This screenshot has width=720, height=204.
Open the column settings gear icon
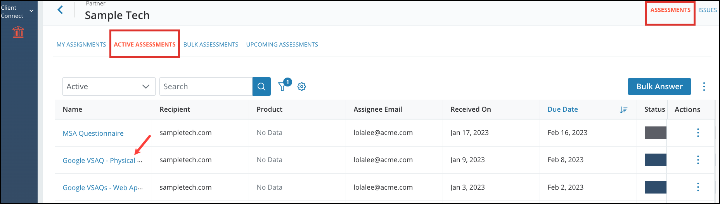(x=302, y=86)
